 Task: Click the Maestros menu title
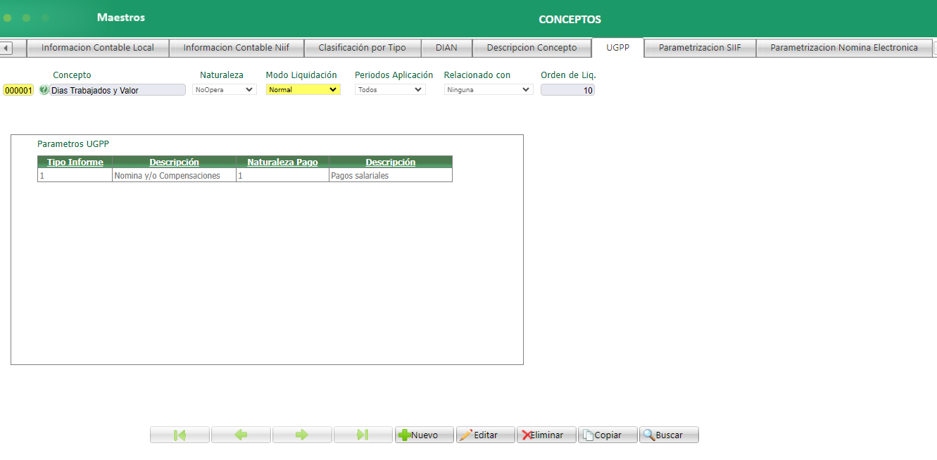(121, 18)
